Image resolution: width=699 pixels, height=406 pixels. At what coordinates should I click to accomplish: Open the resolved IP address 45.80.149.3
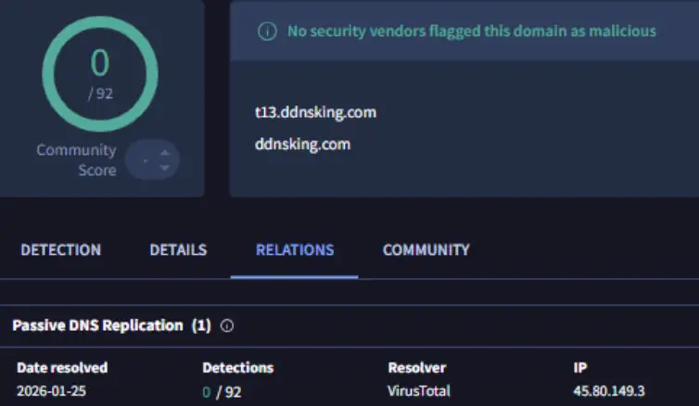pos(610,391)
